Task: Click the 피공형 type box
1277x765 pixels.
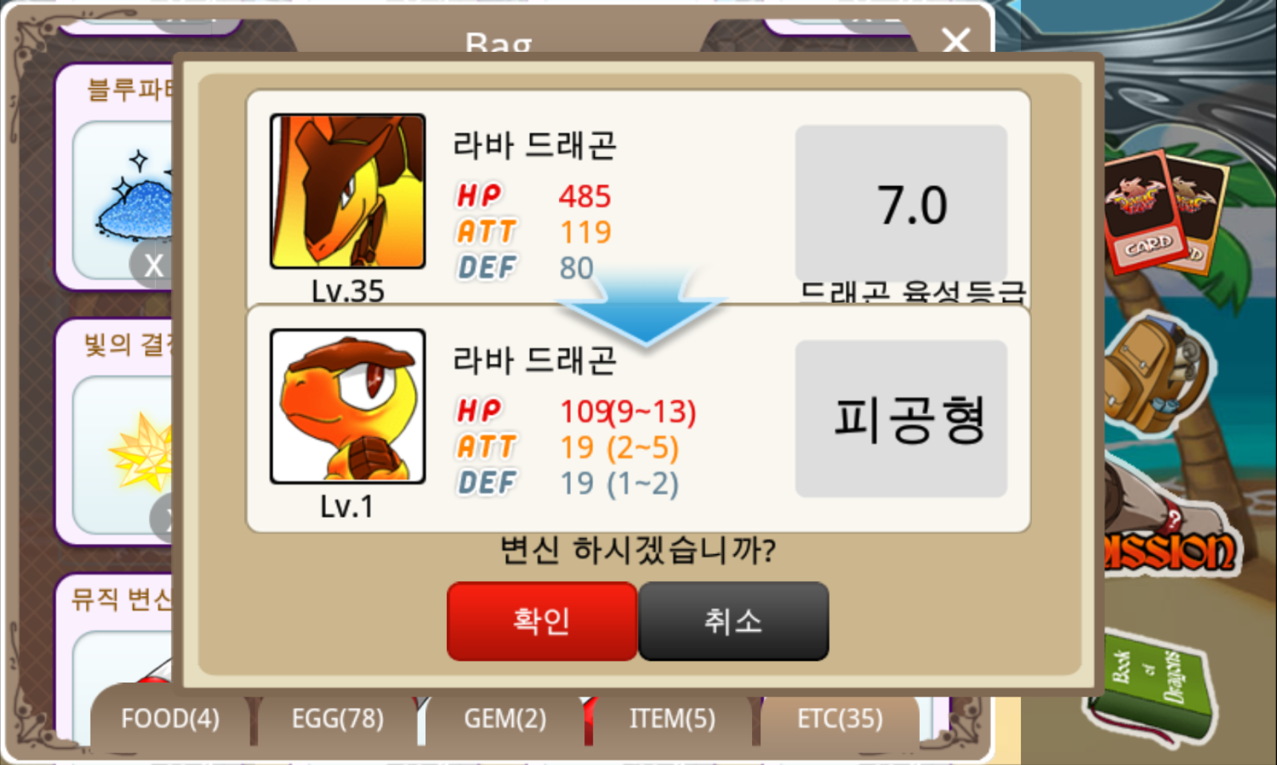Action: [x=901, y=418]
